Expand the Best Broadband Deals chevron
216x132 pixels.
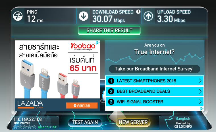[x=200, y=91]
